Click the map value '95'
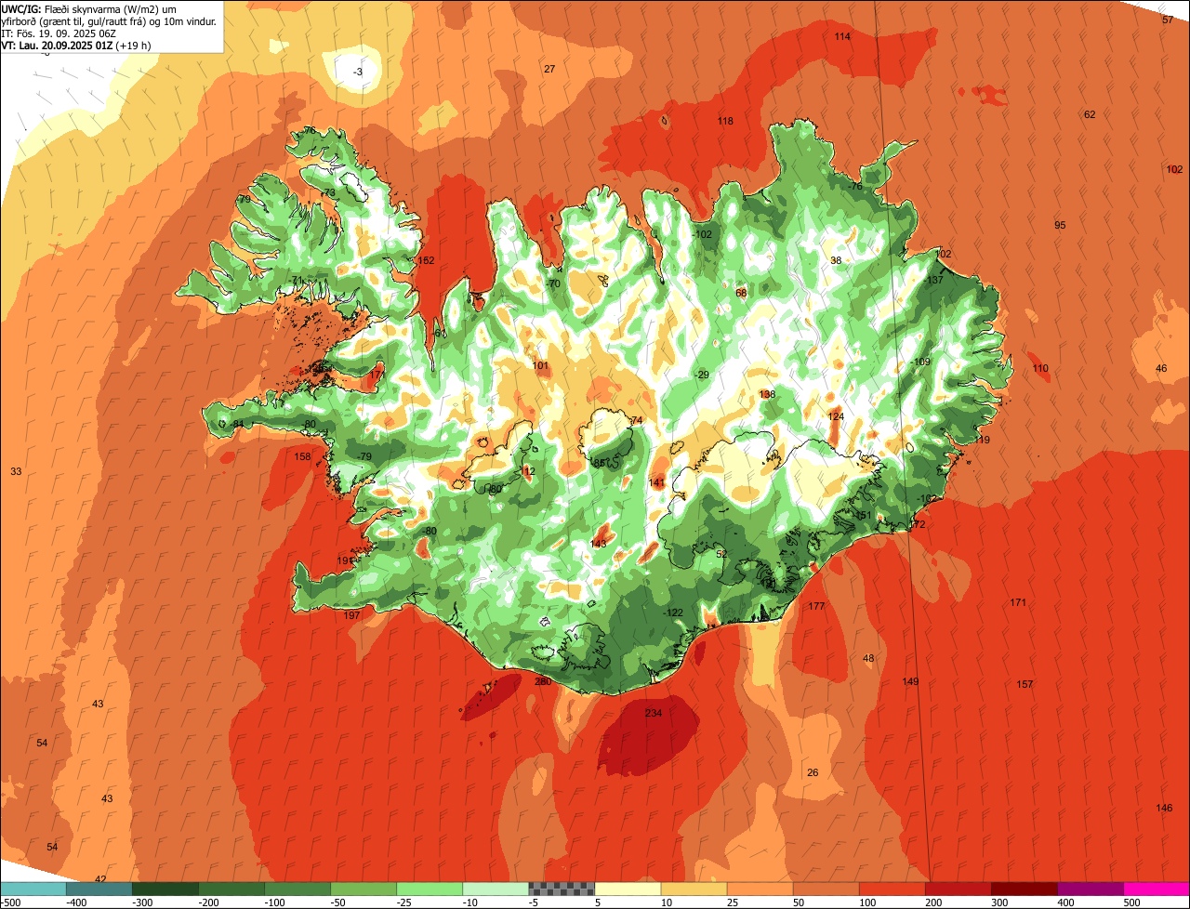 pos(1060,225)
